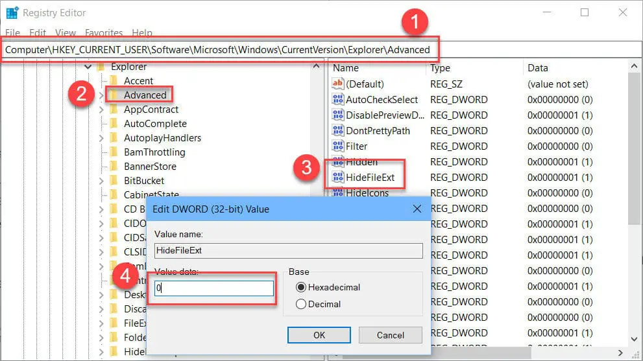Close the Edit DWORD dialog with X
The image size is (643, 361).
[417, 209]
